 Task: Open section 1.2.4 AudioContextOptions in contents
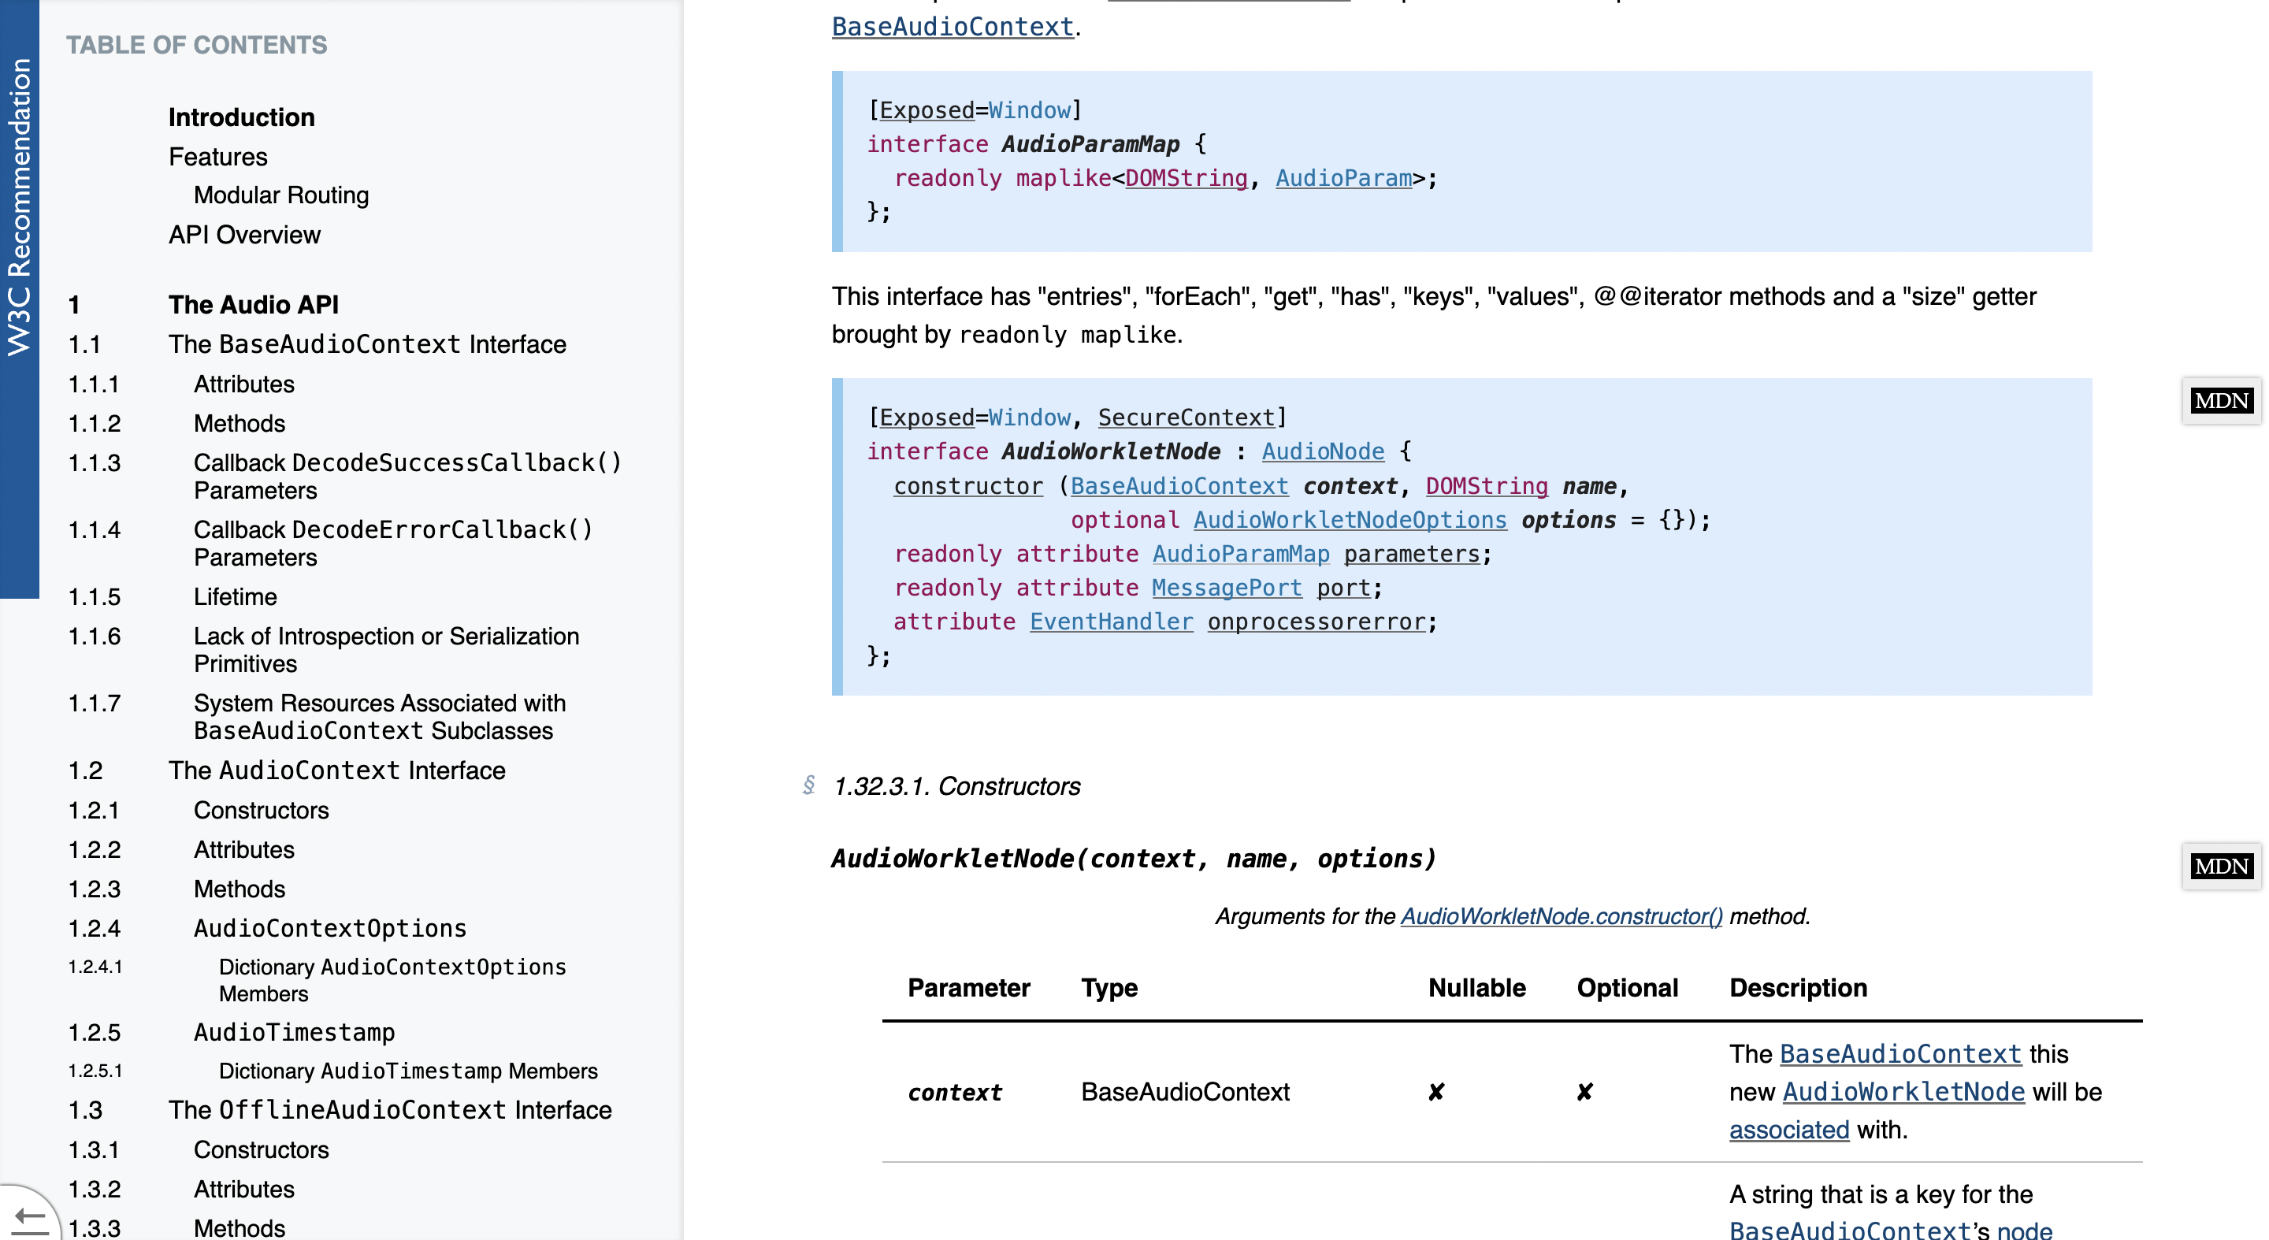329,928
